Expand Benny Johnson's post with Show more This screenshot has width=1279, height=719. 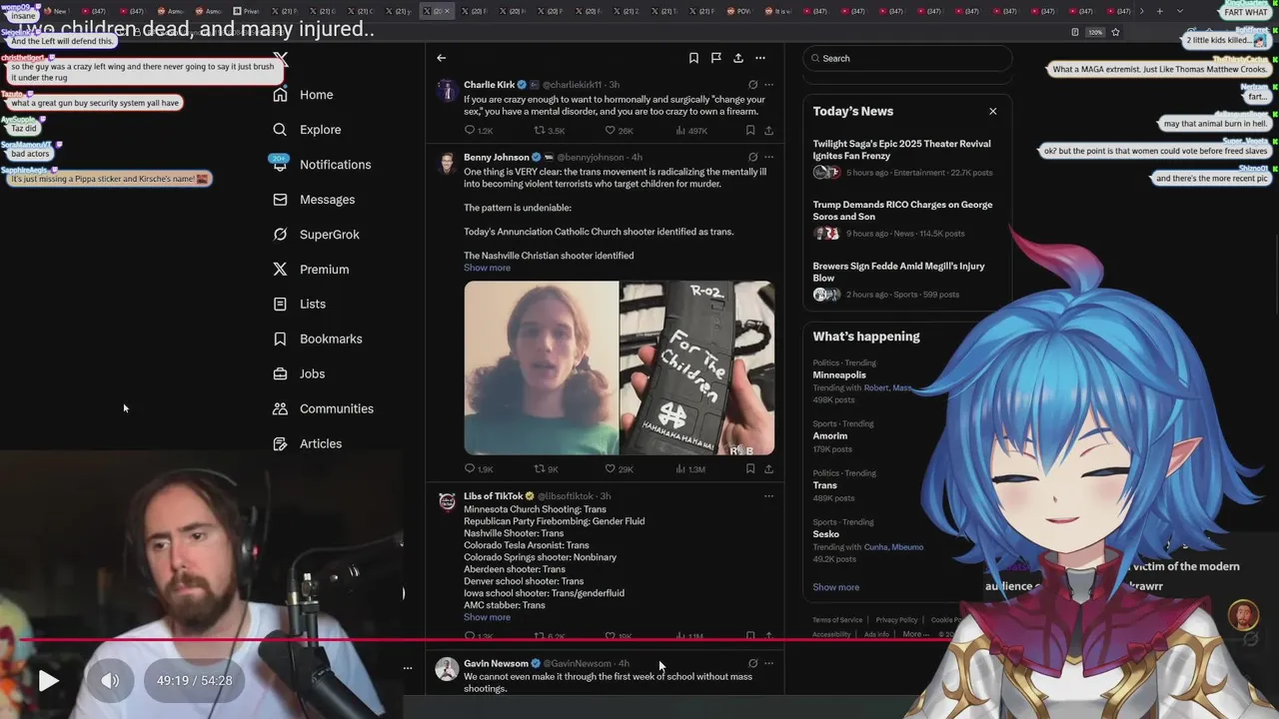(x=487, y=268)
